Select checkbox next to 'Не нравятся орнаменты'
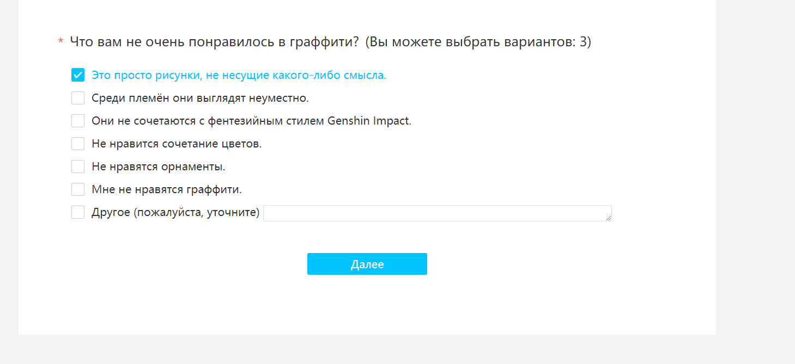The width and height of the screenshot is (795, 364). coord(78,166)
